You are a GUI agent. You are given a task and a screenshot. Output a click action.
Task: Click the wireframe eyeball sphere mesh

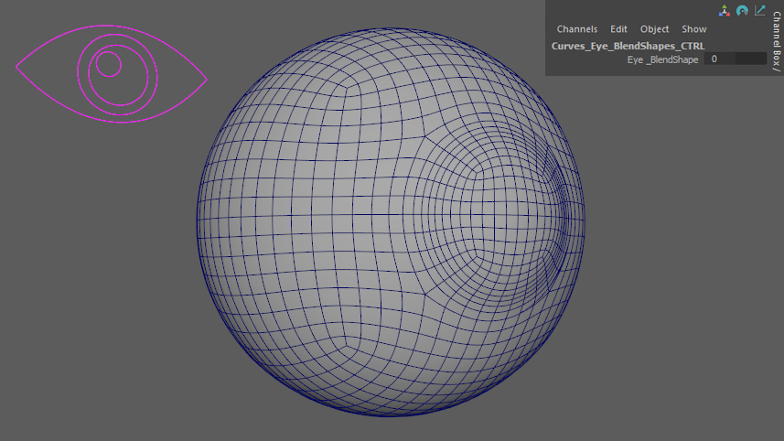coord(390,221)
